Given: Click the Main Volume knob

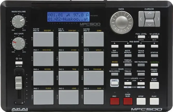Looking at the screenshot, I should click(x=18, y=21).
